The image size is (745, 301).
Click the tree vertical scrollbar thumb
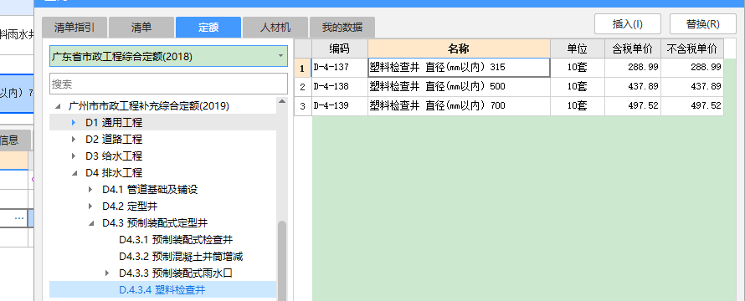282,261
